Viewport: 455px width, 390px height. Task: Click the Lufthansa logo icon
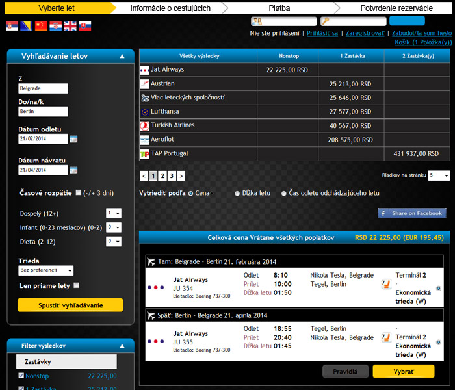tap(145, 112)
